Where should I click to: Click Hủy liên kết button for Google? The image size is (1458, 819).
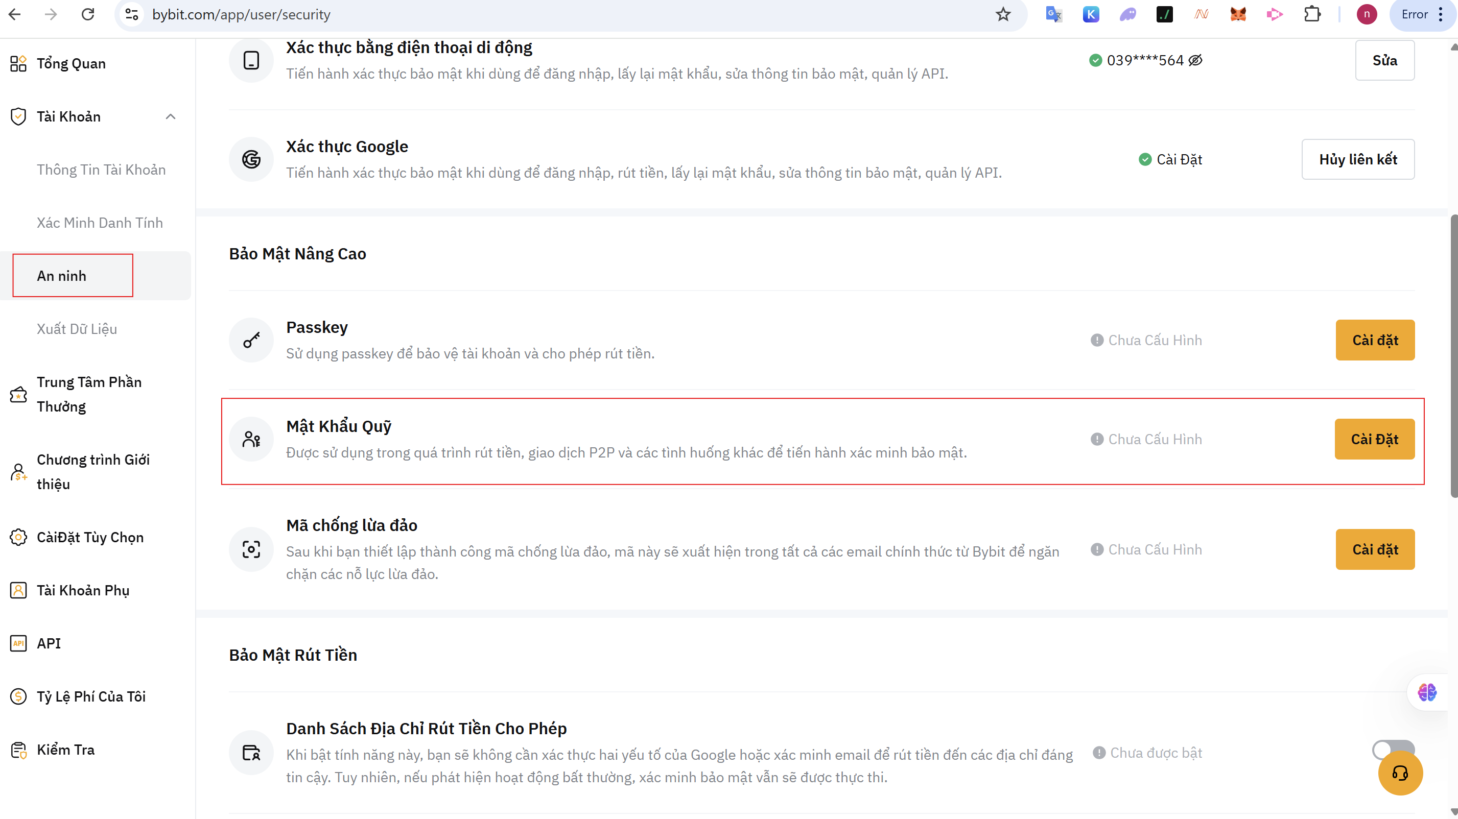pos(1357,159)
